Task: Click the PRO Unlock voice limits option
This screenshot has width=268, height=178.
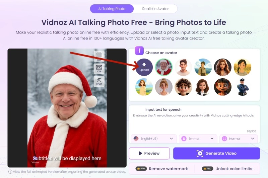Action: 227,169
